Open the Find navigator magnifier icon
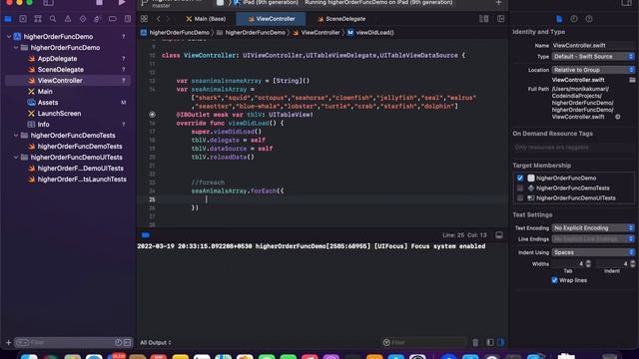This screenshot has width=639, height=359. (53, 19)
